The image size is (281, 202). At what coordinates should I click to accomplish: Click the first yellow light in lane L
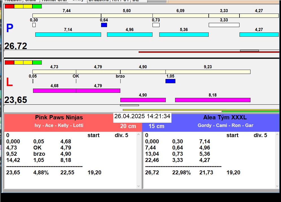pyautogui.click(x=19, y=62)
